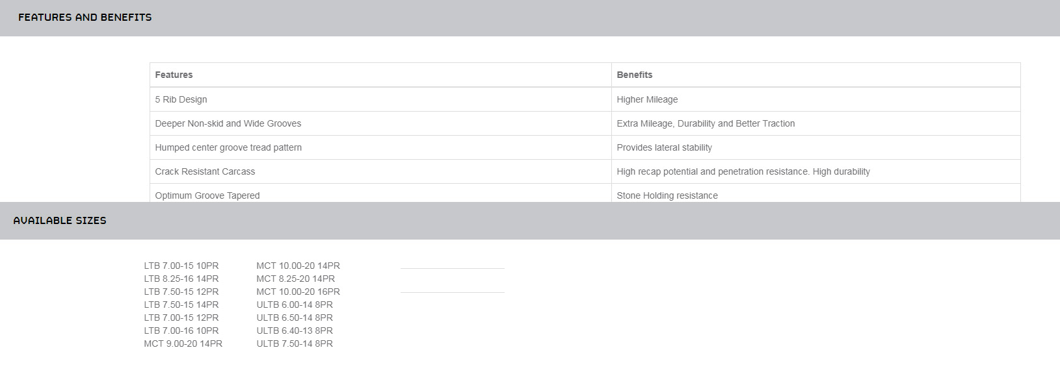Select the MCT 8.25-20 14PR size

pyautogui.click(x=295, y=279)
